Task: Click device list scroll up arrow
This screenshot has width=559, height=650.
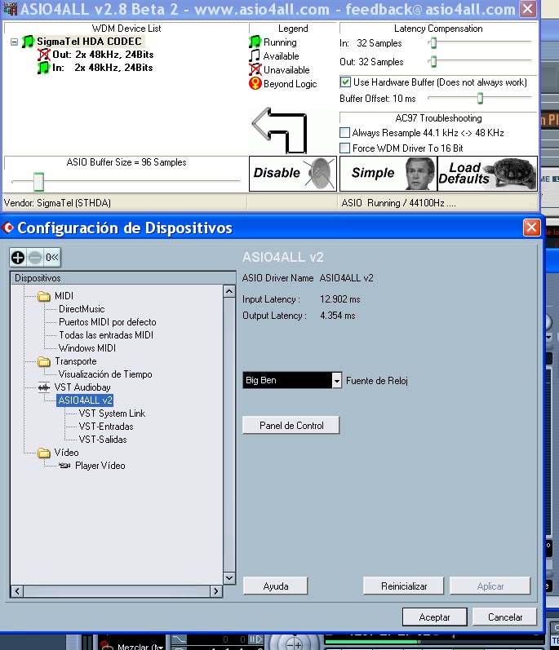Action: click(x=229, y=291)
